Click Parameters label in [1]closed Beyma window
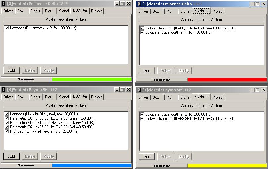This screenshot has height=169, width=268. (x=162, y=166)
